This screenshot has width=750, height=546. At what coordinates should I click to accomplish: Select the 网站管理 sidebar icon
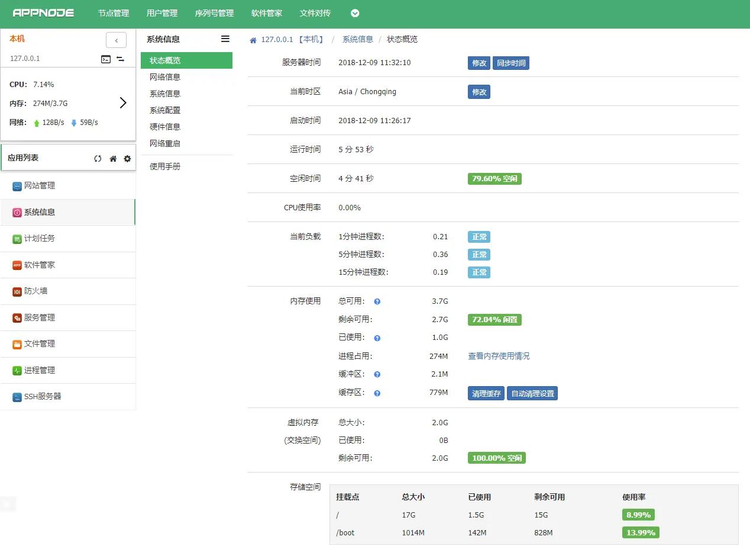(17, 186)
